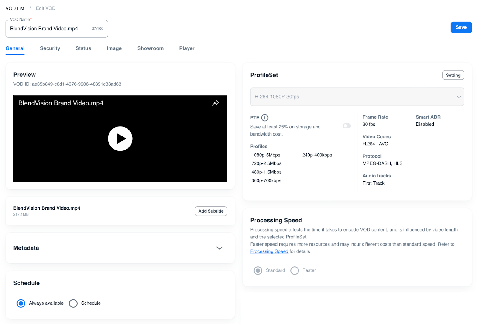Screen dimensions: 477x324
Task: Play the BlendVision Brand Video preview
Action: click(120, 139)
